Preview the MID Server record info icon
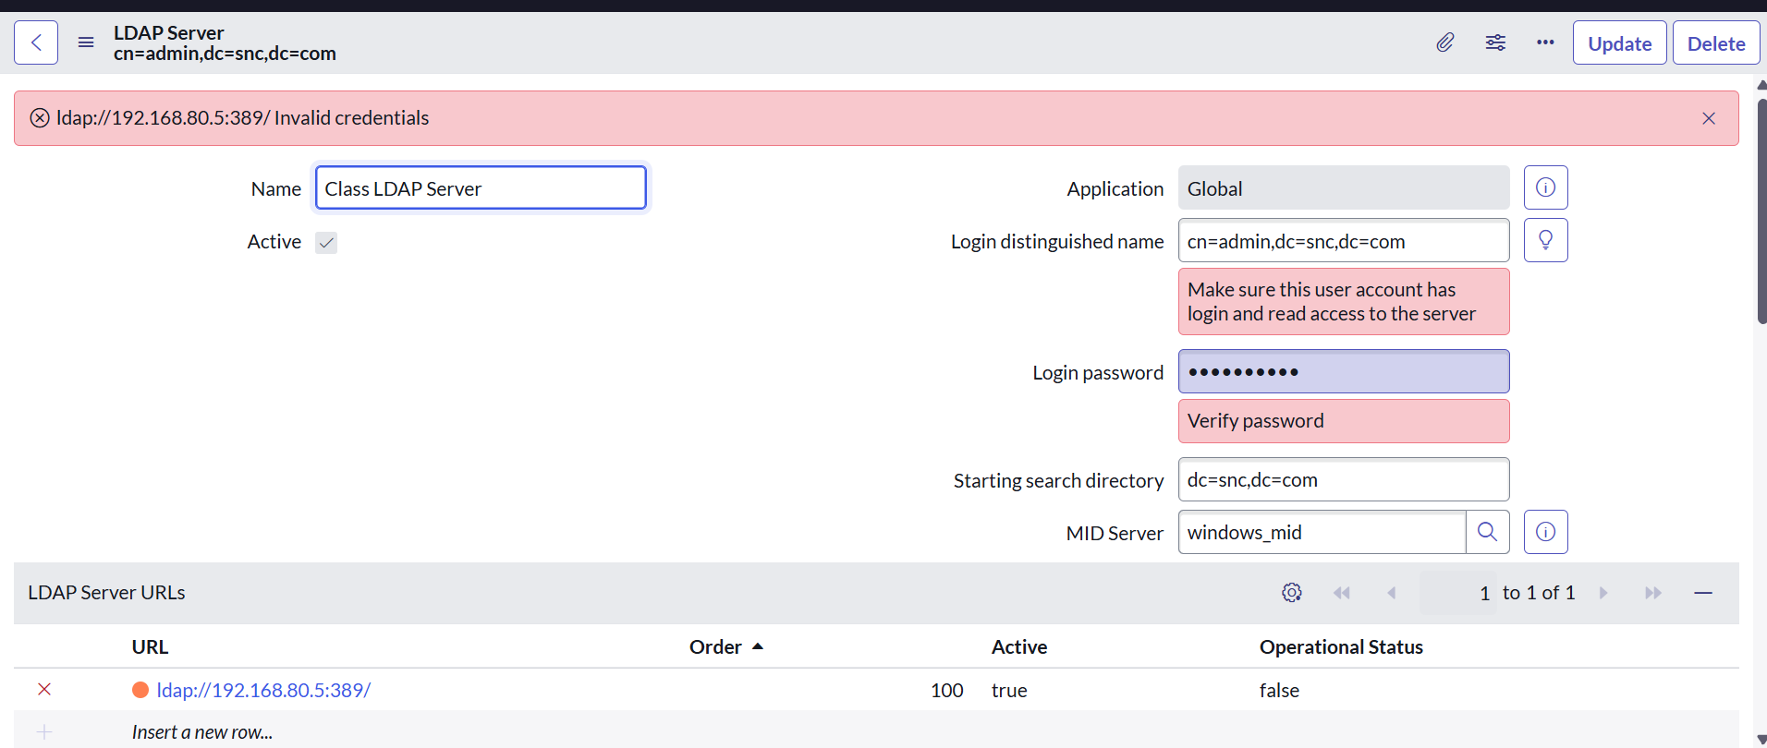 (1545, 532)
